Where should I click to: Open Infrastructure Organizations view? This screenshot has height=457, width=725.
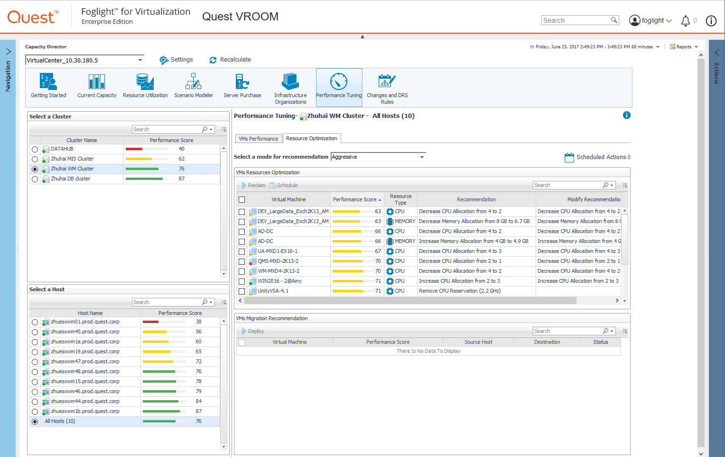click(x=290, y=88)
